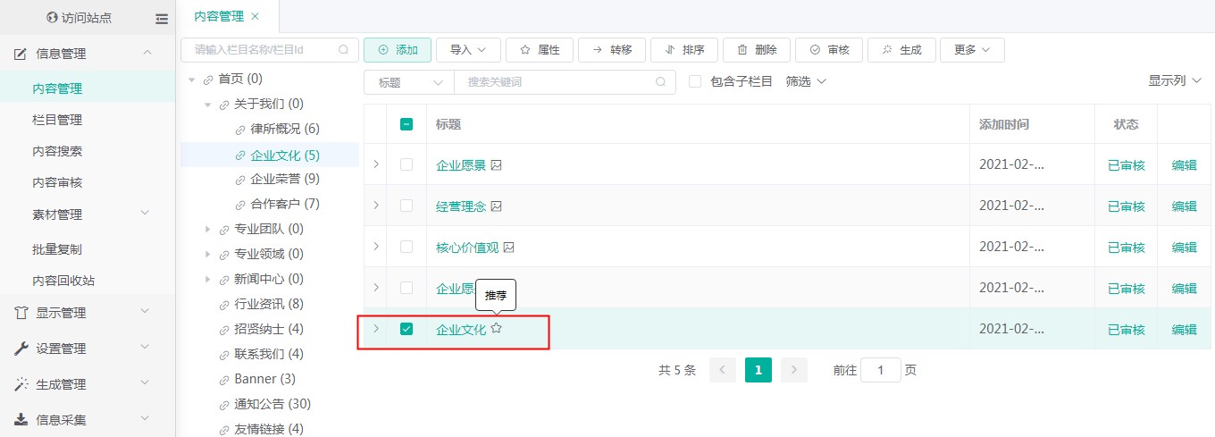Viewport: 1215px width, 437px height.
Task: Close the 内容管理 tab
Action: pyautogui.click(x=256, y=16)
